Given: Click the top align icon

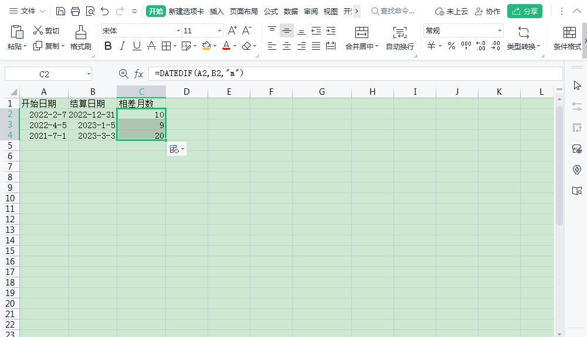Looking at the screenshot, I should 272,30.
